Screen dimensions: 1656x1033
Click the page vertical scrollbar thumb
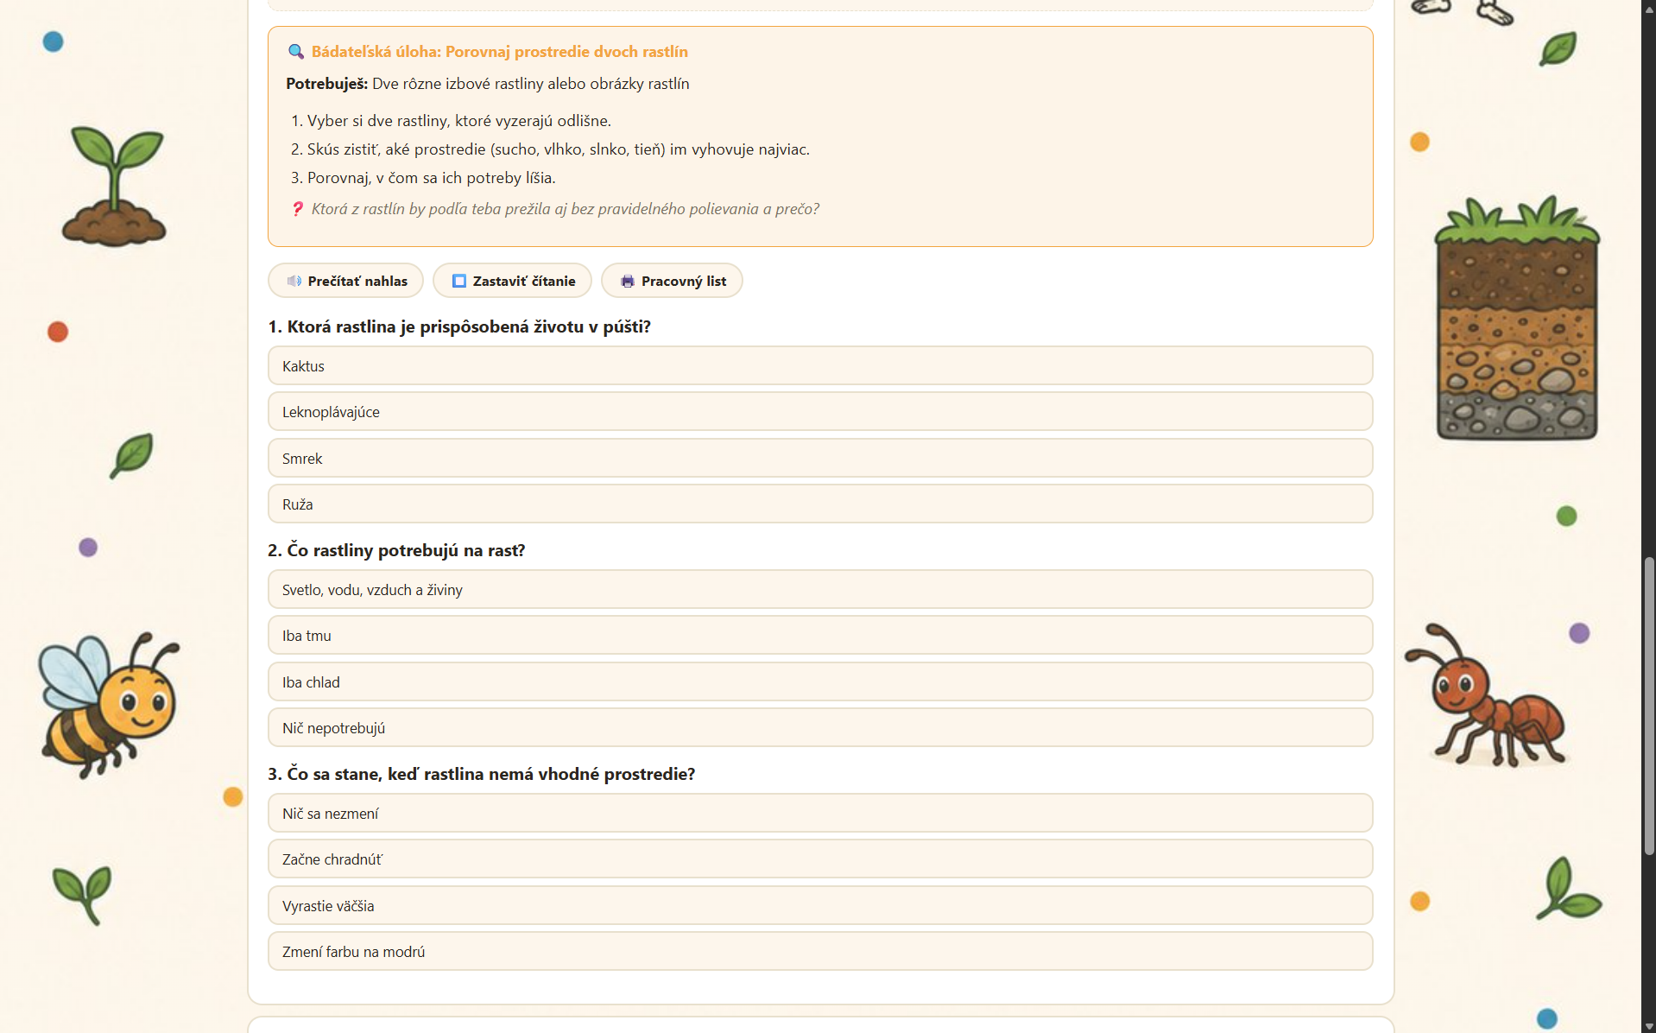click(1648, 706)
